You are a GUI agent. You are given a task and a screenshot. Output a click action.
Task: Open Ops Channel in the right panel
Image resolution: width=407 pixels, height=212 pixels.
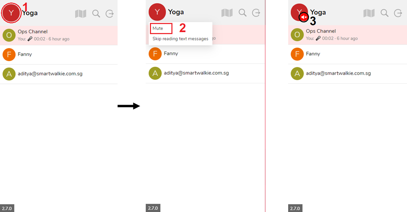[347, 35]
